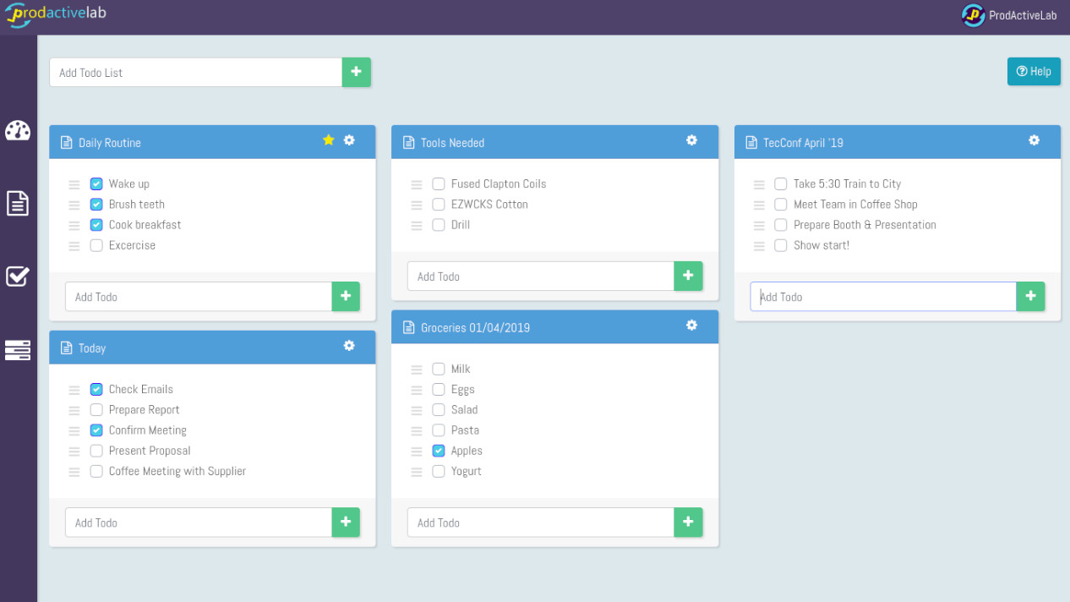The image size is (1070, 602).
Task: Open settings gear of Groceries 01/04/2019 list
Action: tap(691, 326)
